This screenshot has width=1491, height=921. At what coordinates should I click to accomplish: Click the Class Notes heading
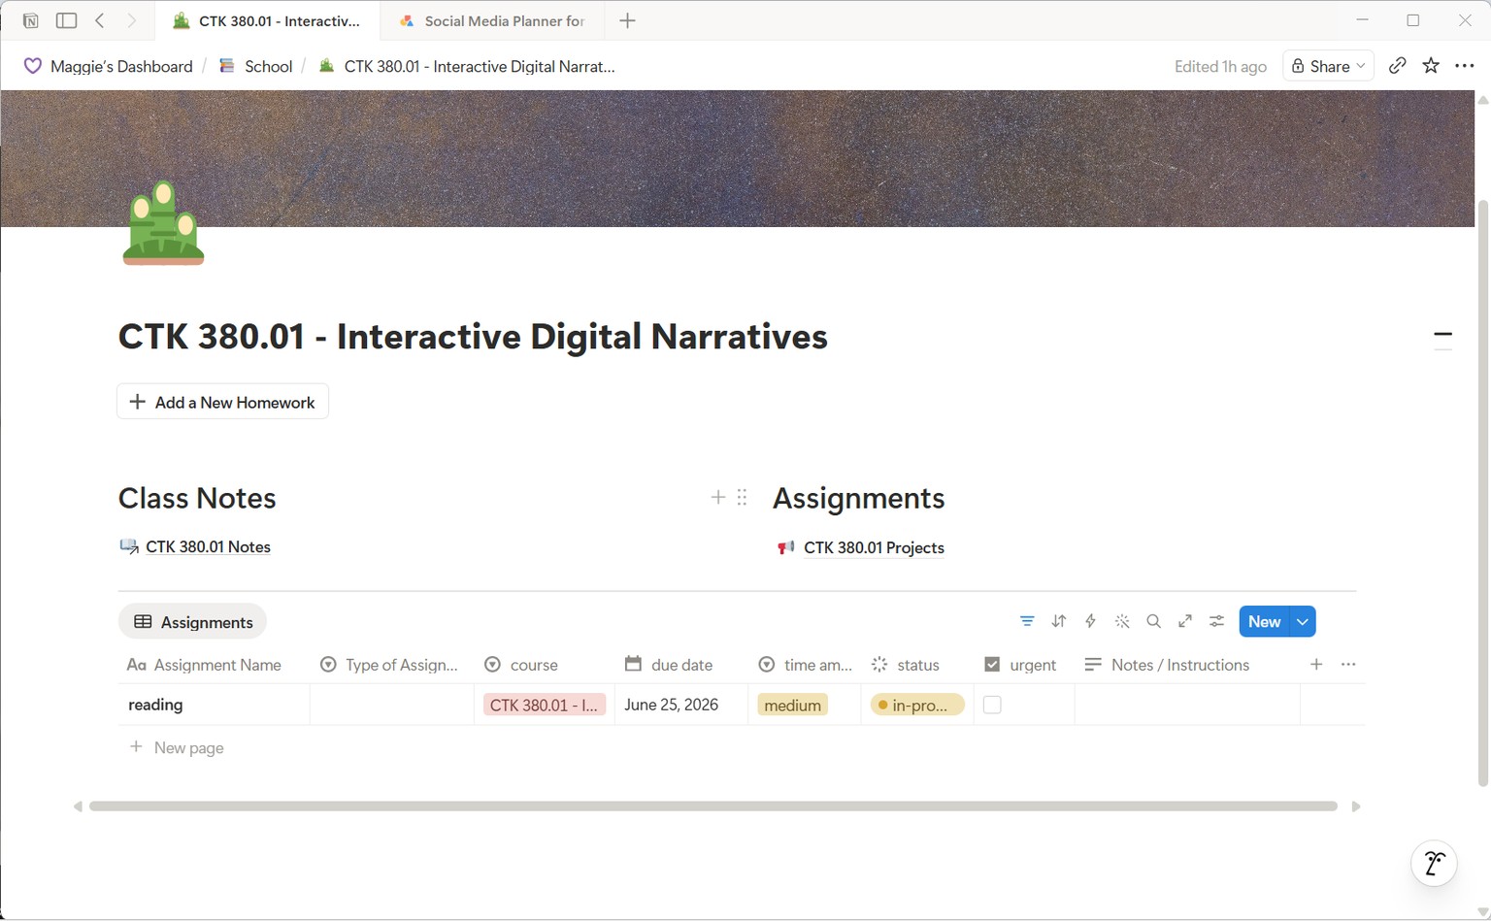[197, 498]
